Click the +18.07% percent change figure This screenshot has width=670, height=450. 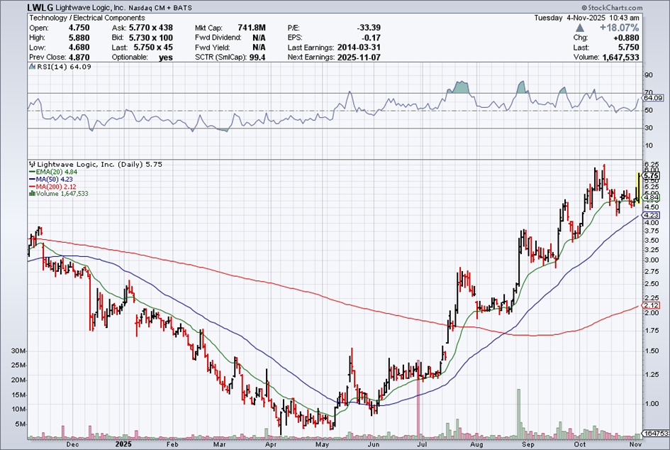pyautogui.click(x=619, y=28)
